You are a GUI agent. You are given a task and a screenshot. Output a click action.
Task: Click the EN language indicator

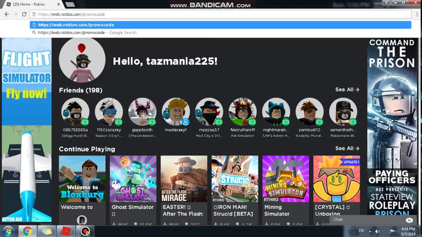click(x=361, y=231)
